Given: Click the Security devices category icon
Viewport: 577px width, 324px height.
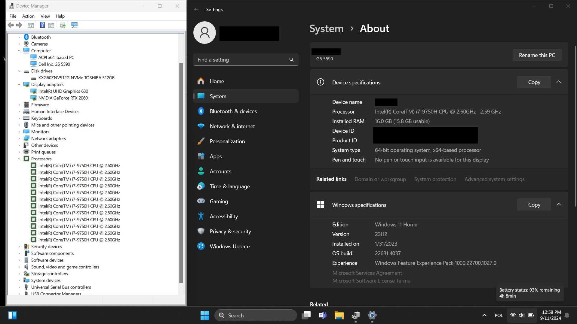Looking at the screenshot, I should (x=26, y=247).
